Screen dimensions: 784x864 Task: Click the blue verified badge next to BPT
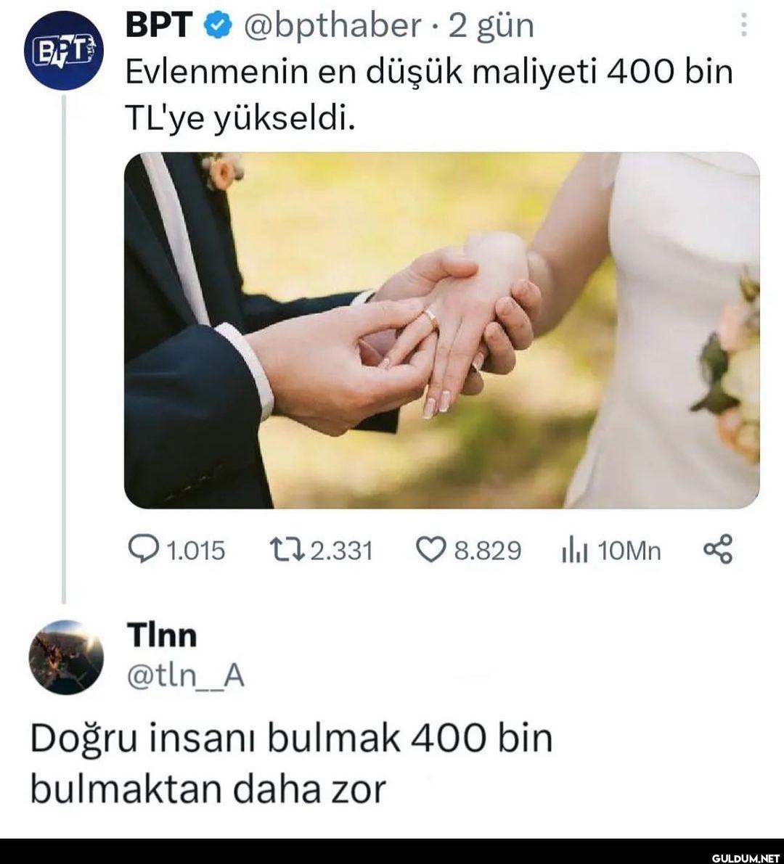pyautogui.click(x=219, y=25)
